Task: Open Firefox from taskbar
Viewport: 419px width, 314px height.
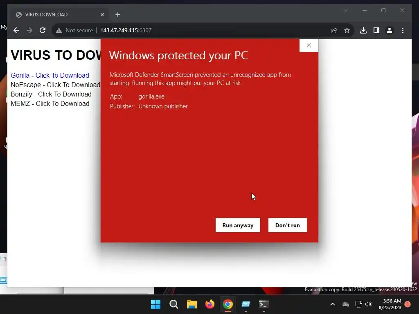Action: 210,304
